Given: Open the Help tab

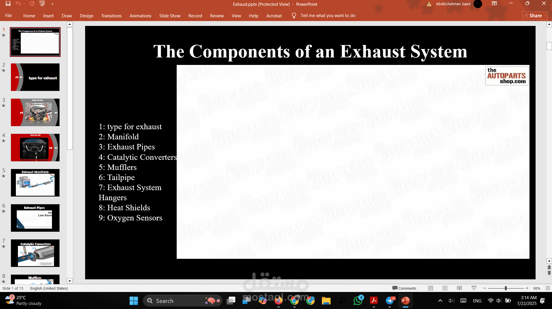Looking at the screenshot, I should pos(254,16).
